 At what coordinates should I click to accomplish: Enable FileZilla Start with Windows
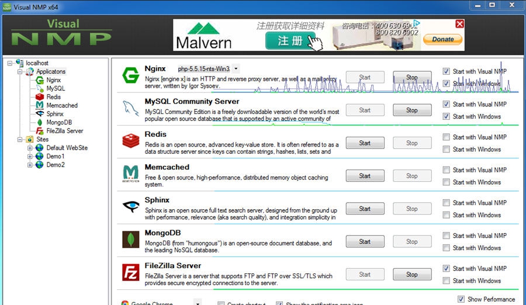tap(446, 280)
